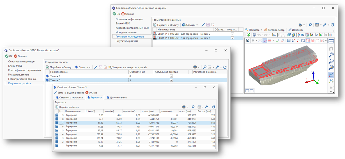This screenshot has width=345, height=159.
Task: Click Утвердить и завершить расчёт button
Action: [x=128, y=67]
